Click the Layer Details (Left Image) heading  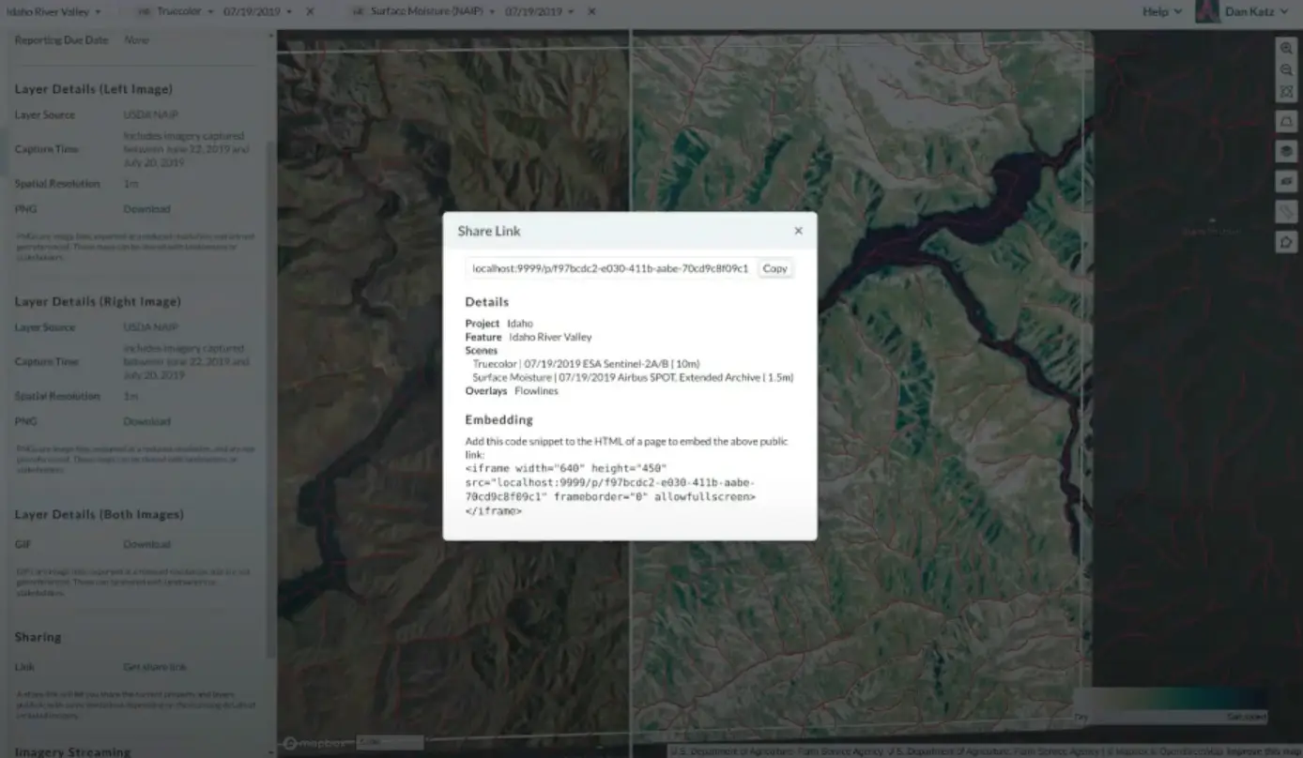click(x=94, y=89)
